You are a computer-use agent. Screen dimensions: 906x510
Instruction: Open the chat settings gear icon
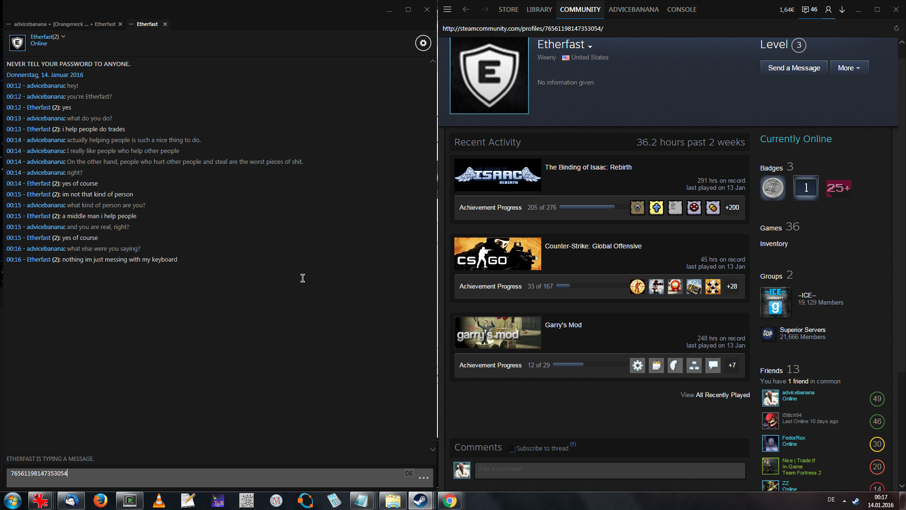pos(423,43)
